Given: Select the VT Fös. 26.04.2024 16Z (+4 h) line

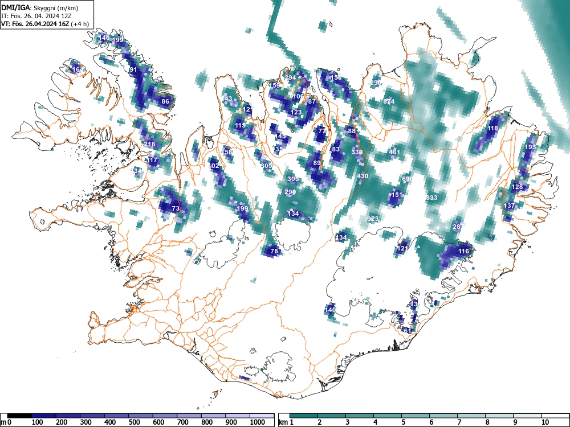Looking at the screenshot, I should coord(44,24).
